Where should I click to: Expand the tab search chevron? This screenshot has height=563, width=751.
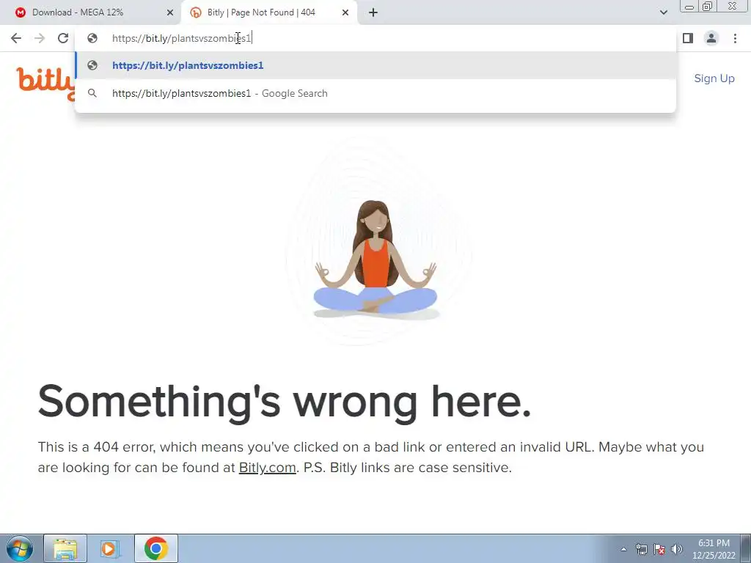click(663, 13)
